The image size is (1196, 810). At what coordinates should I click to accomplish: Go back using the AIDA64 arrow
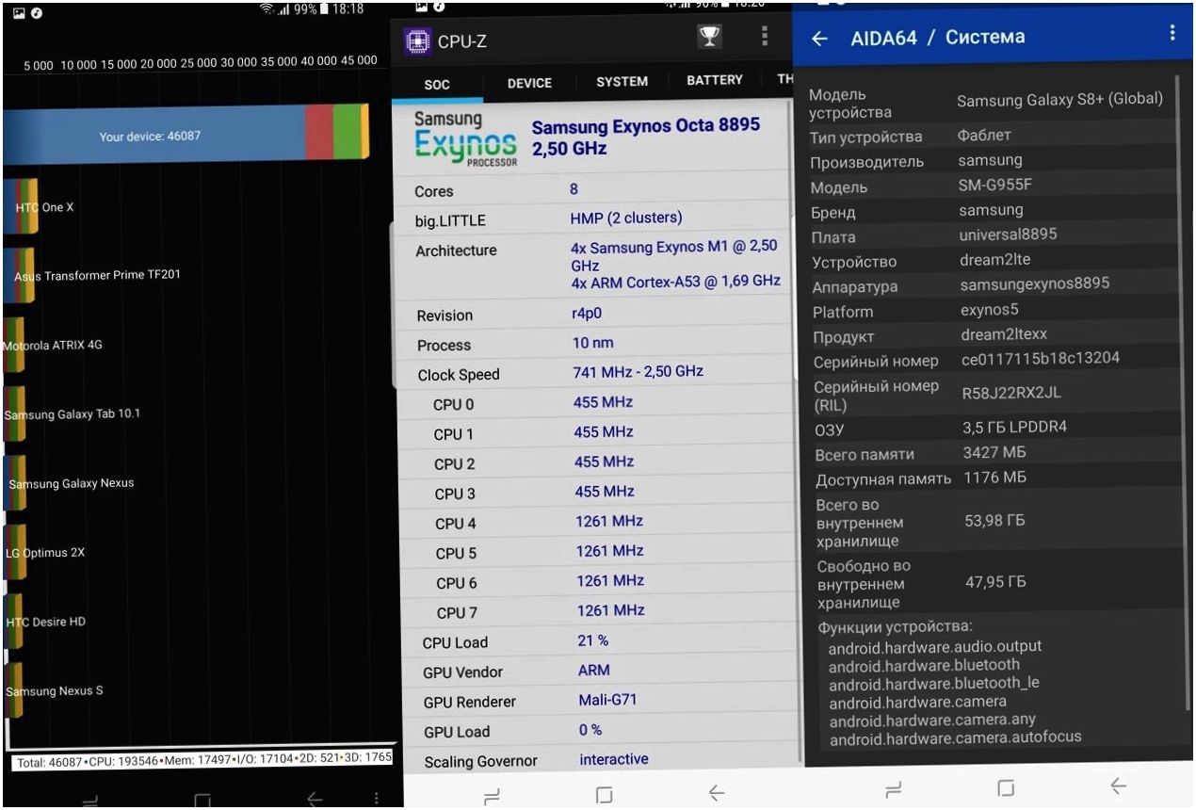click(x=819, y=39)
